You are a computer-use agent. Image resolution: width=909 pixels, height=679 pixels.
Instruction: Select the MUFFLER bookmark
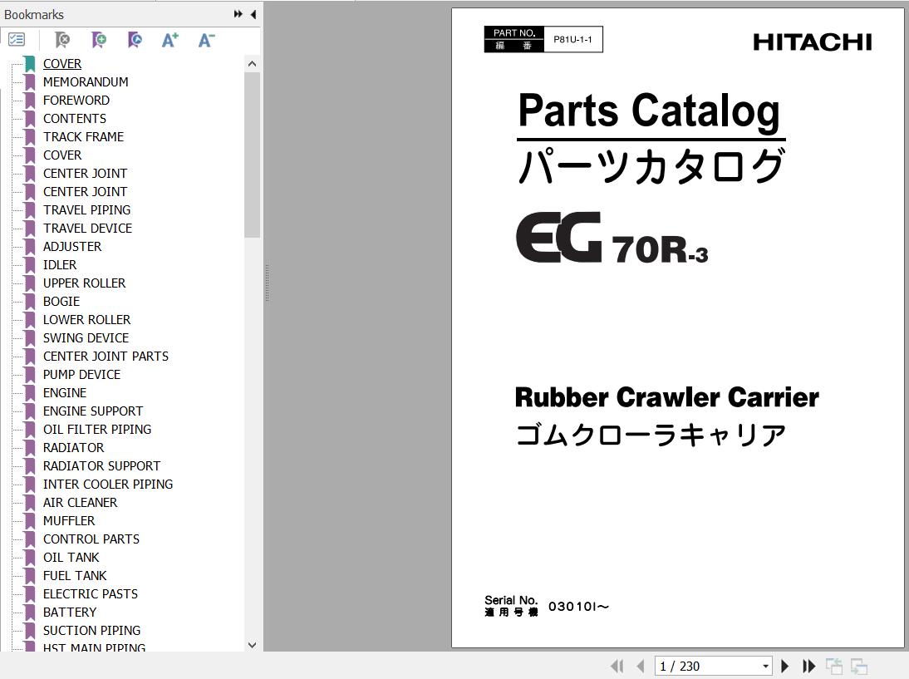[x=68, y=520]
